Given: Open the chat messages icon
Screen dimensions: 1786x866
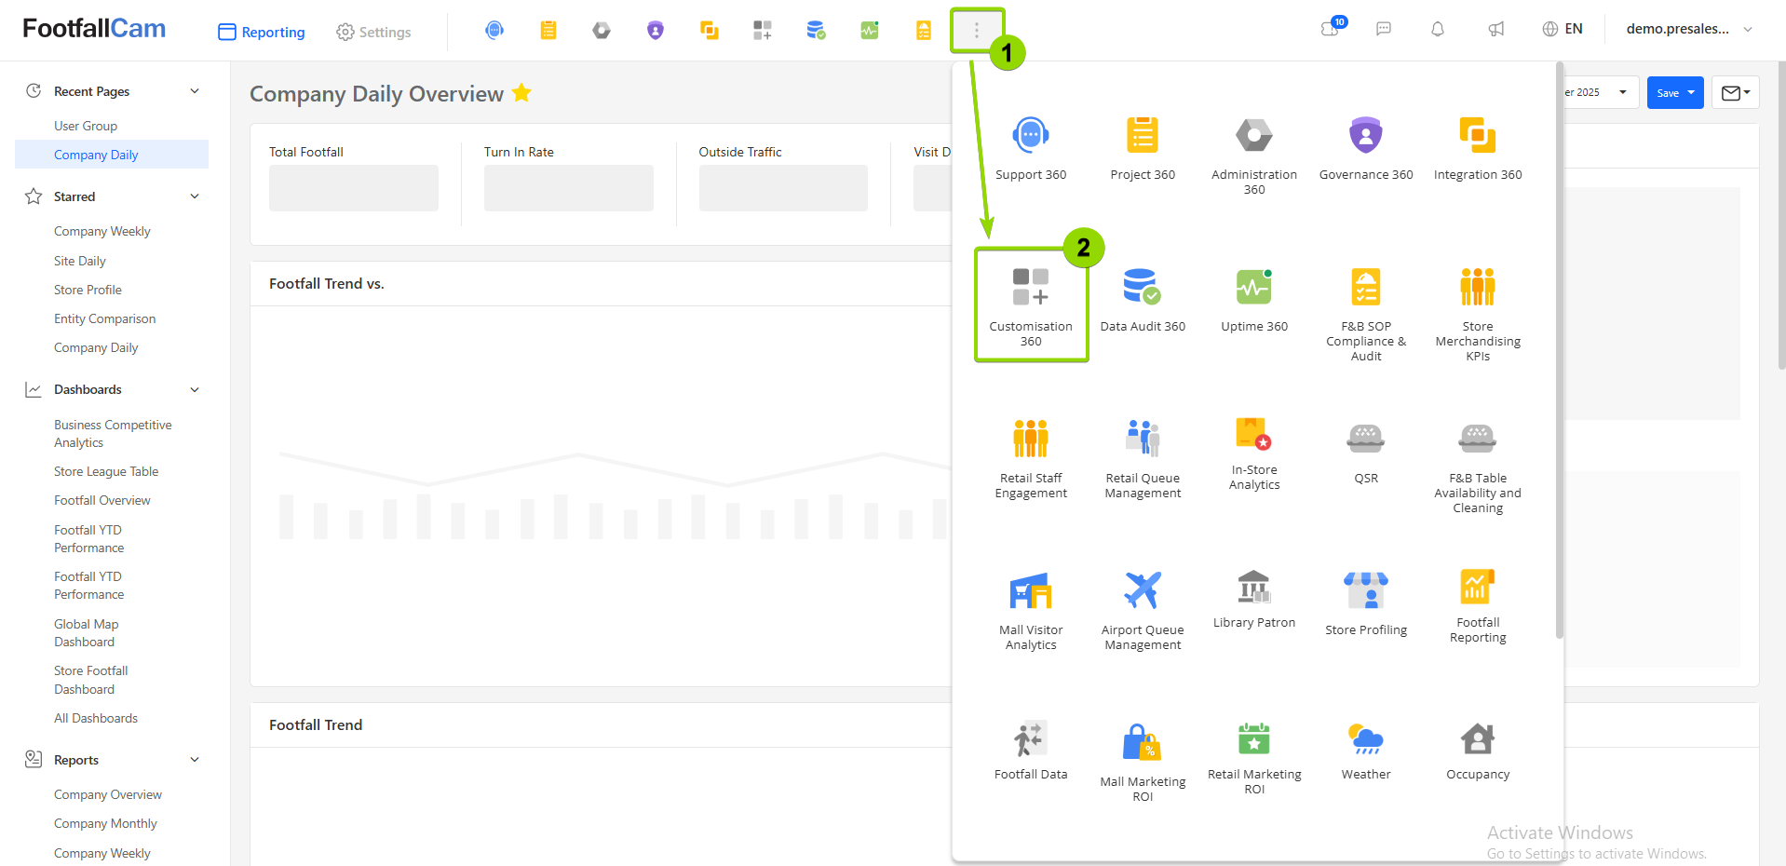Looking at the screenshot, I should [1384, 29].
